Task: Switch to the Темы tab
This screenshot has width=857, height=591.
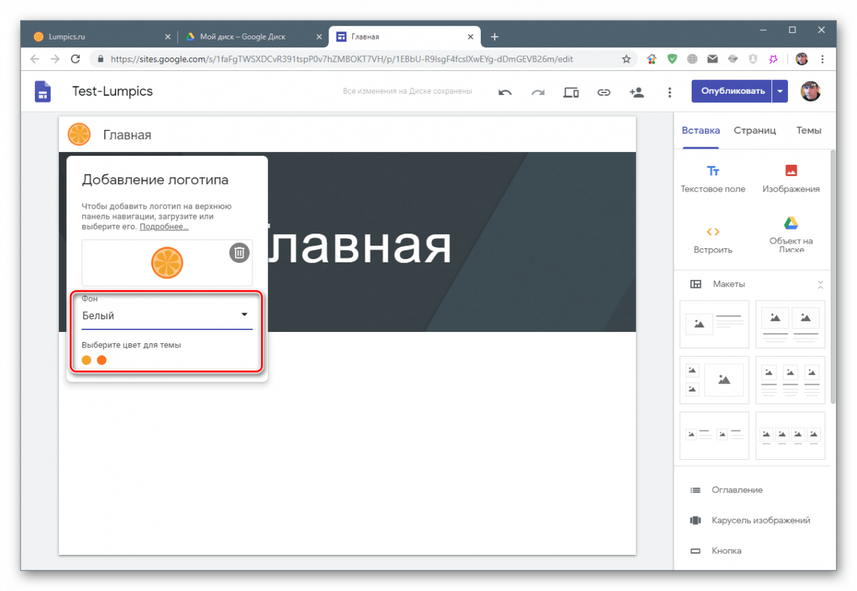Action: coord(809,131)
